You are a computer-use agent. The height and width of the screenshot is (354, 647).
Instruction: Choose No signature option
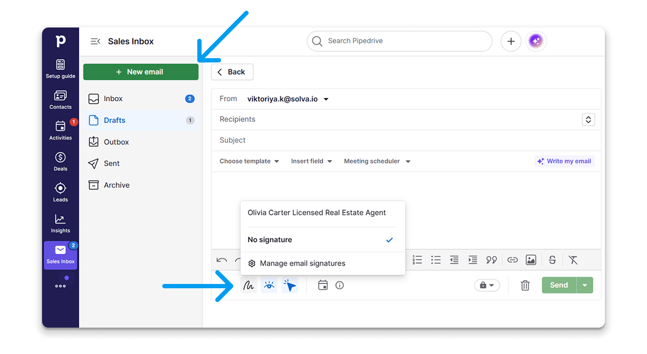pos(322,240)
